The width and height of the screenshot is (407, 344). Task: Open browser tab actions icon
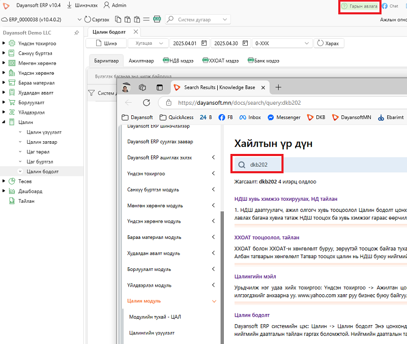tap(160, 87)
